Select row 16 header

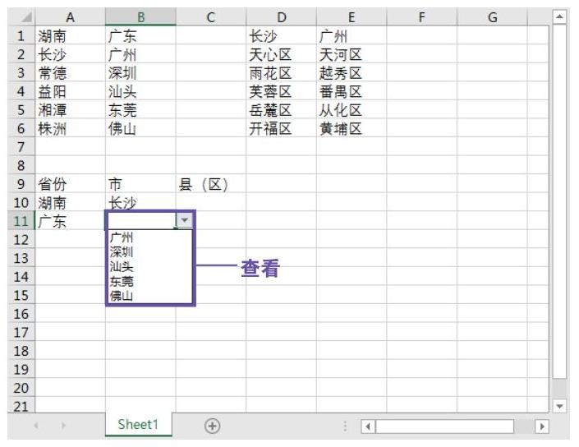click(x=21, y=313)
